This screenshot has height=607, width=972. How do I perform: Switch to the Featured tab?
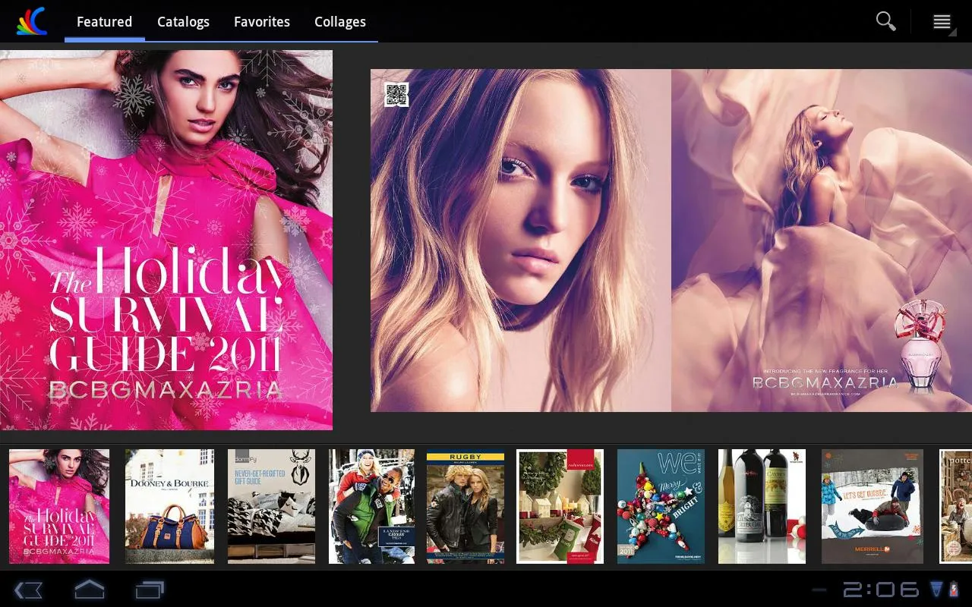(x=105, y=22)
